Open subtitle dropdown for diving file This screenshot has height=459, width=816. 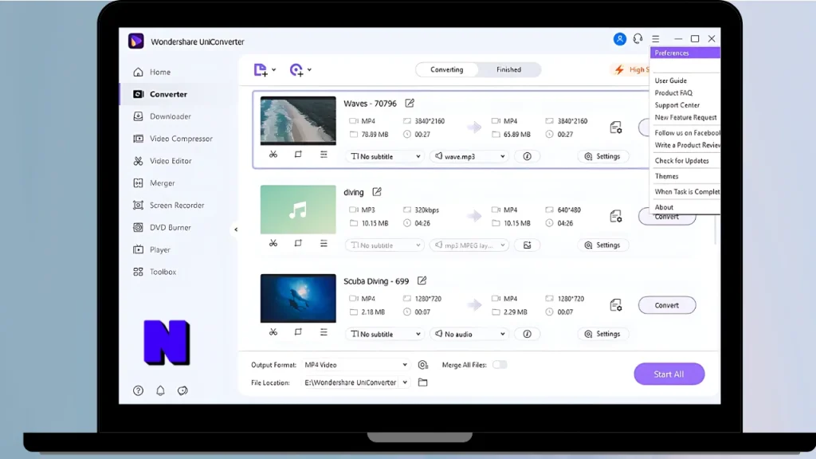click(385, 245)
